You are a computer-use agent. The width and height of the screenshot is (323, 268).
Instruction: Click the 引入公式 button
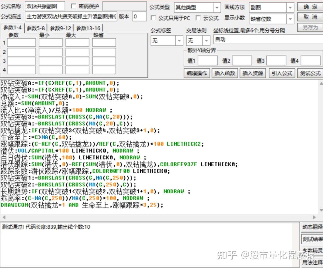(x=282, y=73)
